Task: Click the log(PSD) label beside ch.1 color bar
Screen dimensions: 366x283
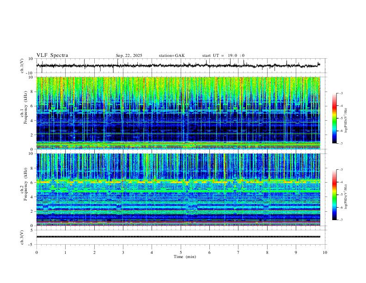Action: point(346,120)
